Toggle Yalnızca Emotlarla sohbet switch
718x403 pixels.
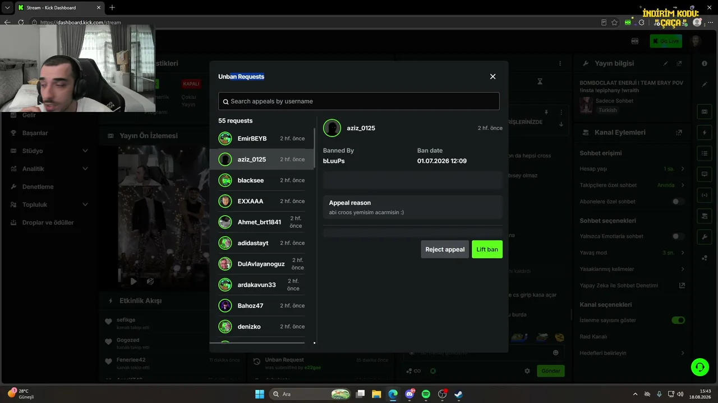[678, 236]
